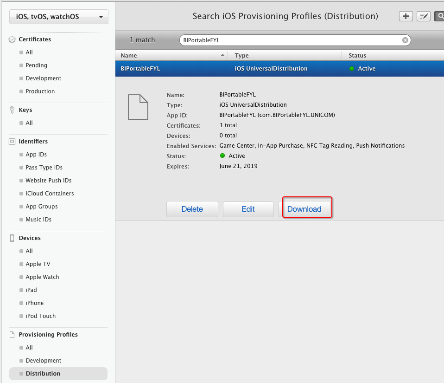The height and width of the screenshot is (383, 444).
Task: Open App IDs in Identifiers
Action: click(36, 154)
